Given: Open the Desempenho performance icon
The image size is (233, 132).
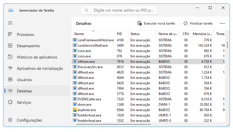Looking at the screenshot, I should coord(10,46).
